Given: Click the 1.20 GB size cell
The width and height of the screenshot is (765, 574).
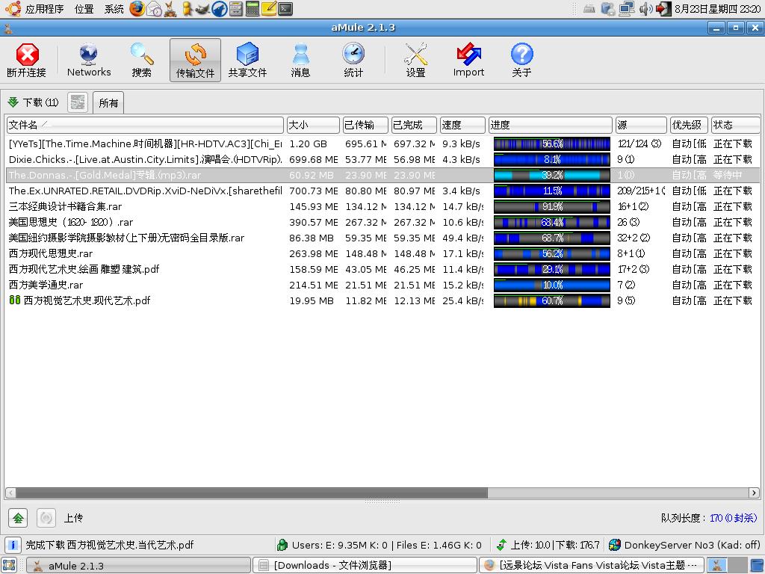Looking at the screenshot, I should (x=308, y=144).
